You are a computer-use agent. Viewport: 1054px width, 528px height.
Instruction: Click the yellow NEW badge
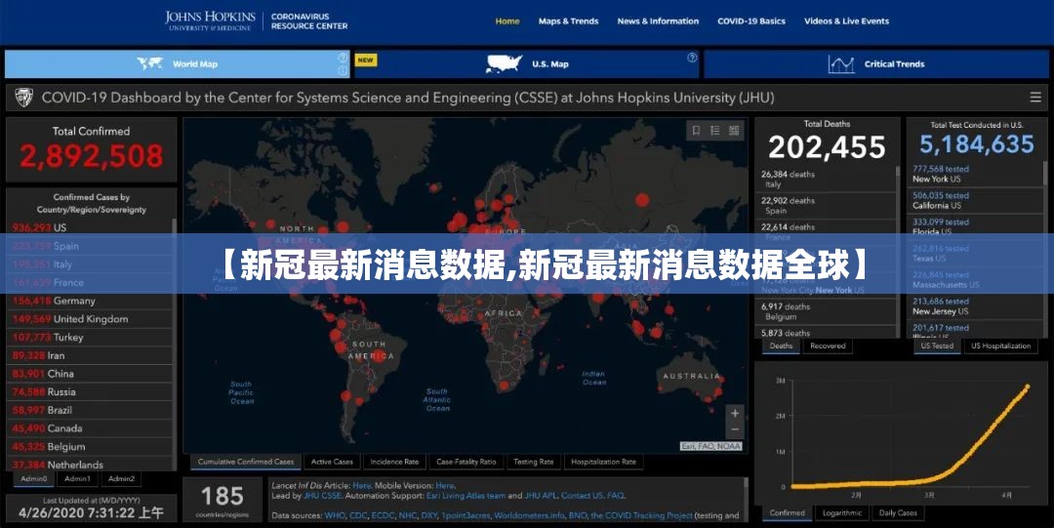[x=366, y=60]
